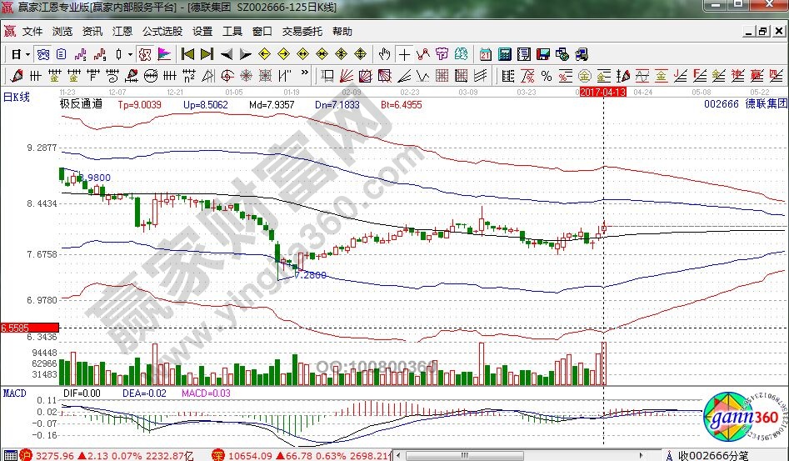
Task: Open the calculator tool
Action: 504,54
